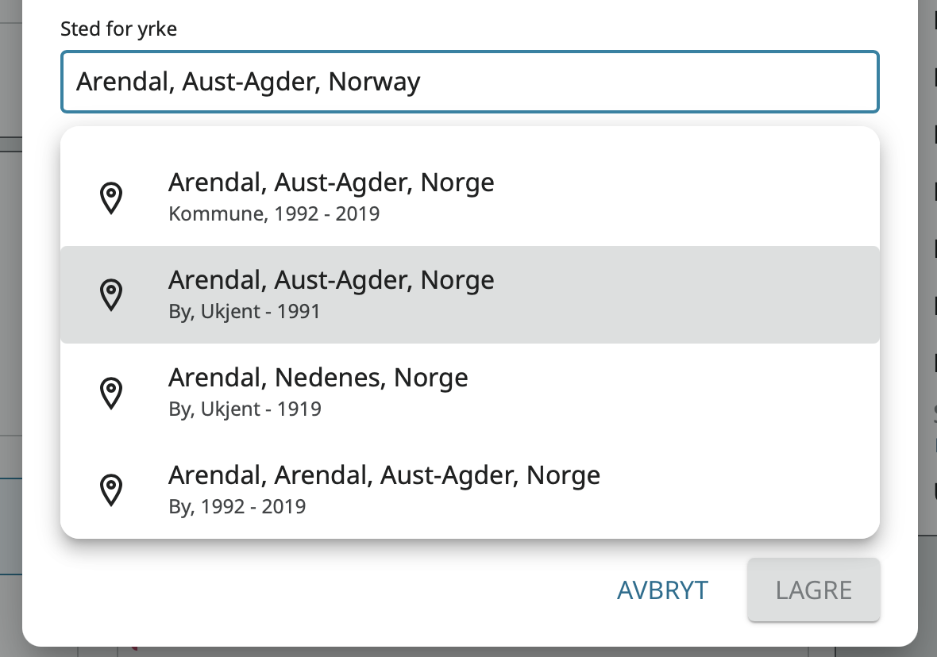Click the pin icon beside Arendal, Nedenes, Norge

[112, 393]
